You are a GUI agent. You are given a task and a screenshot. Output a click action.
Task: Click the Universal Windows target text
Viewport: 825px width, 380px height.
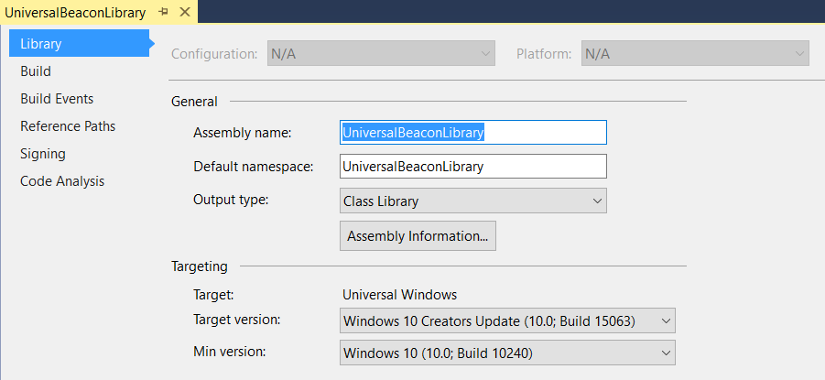[x=400, y=295]
